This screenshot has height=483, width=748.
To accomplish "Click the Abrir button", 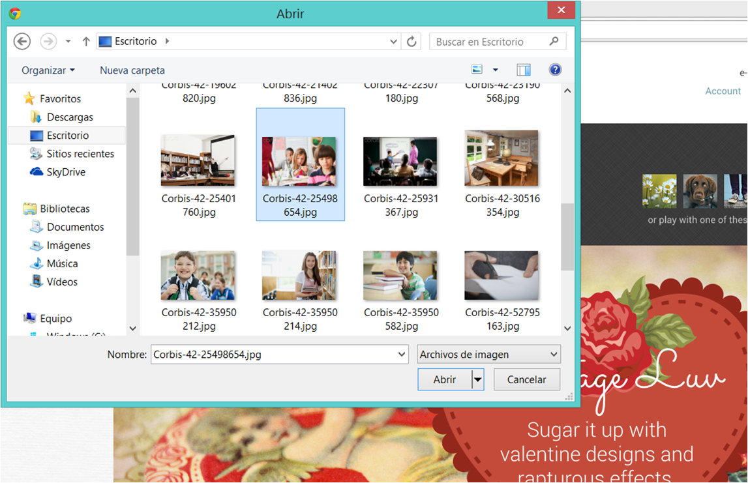I will [445, 379].
